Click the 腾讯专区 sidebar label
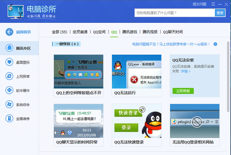Screen dimensions: 231x155 [23, 48]
